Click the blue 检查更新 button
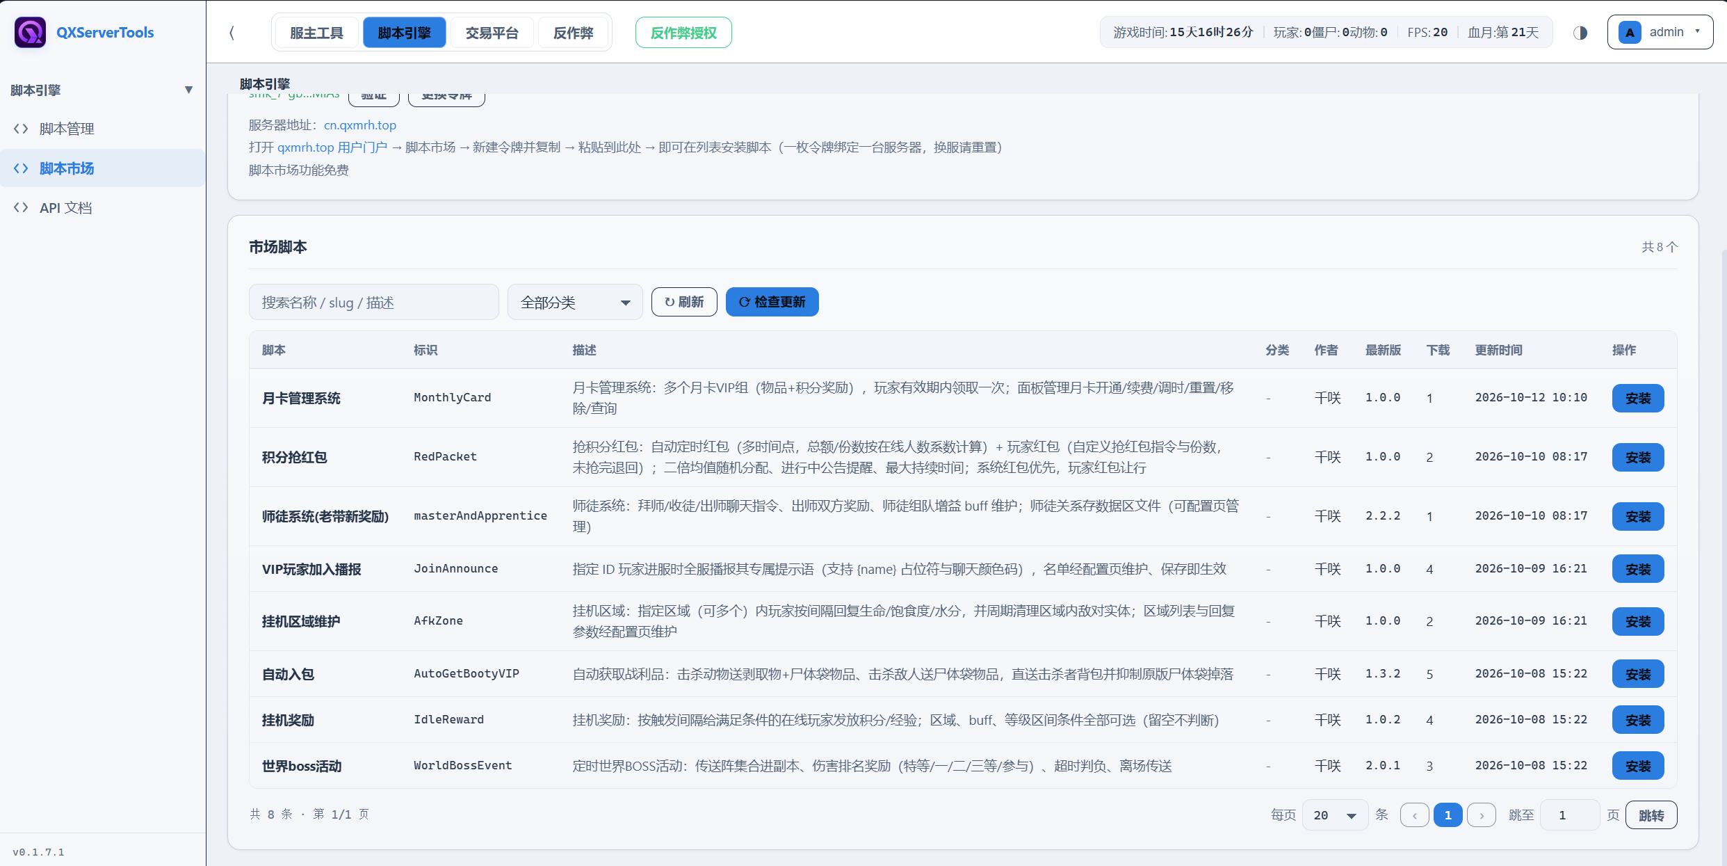 pos(772,302)
